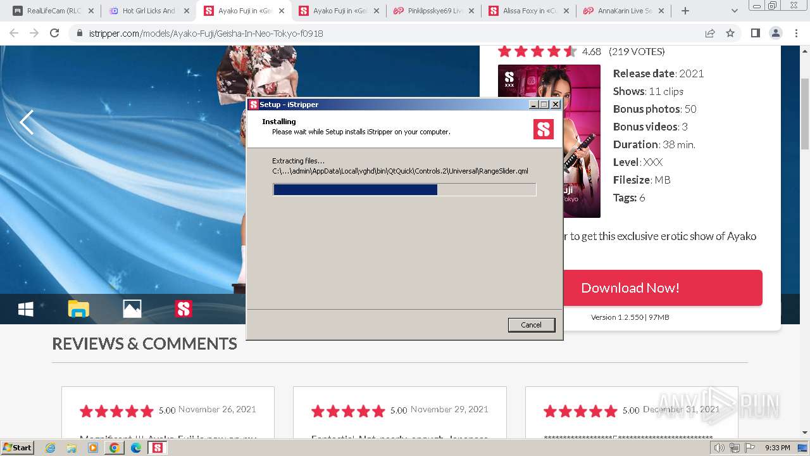
Task: Open Internet Explorer from the taskbar
Action: click(x=50, y=448)
